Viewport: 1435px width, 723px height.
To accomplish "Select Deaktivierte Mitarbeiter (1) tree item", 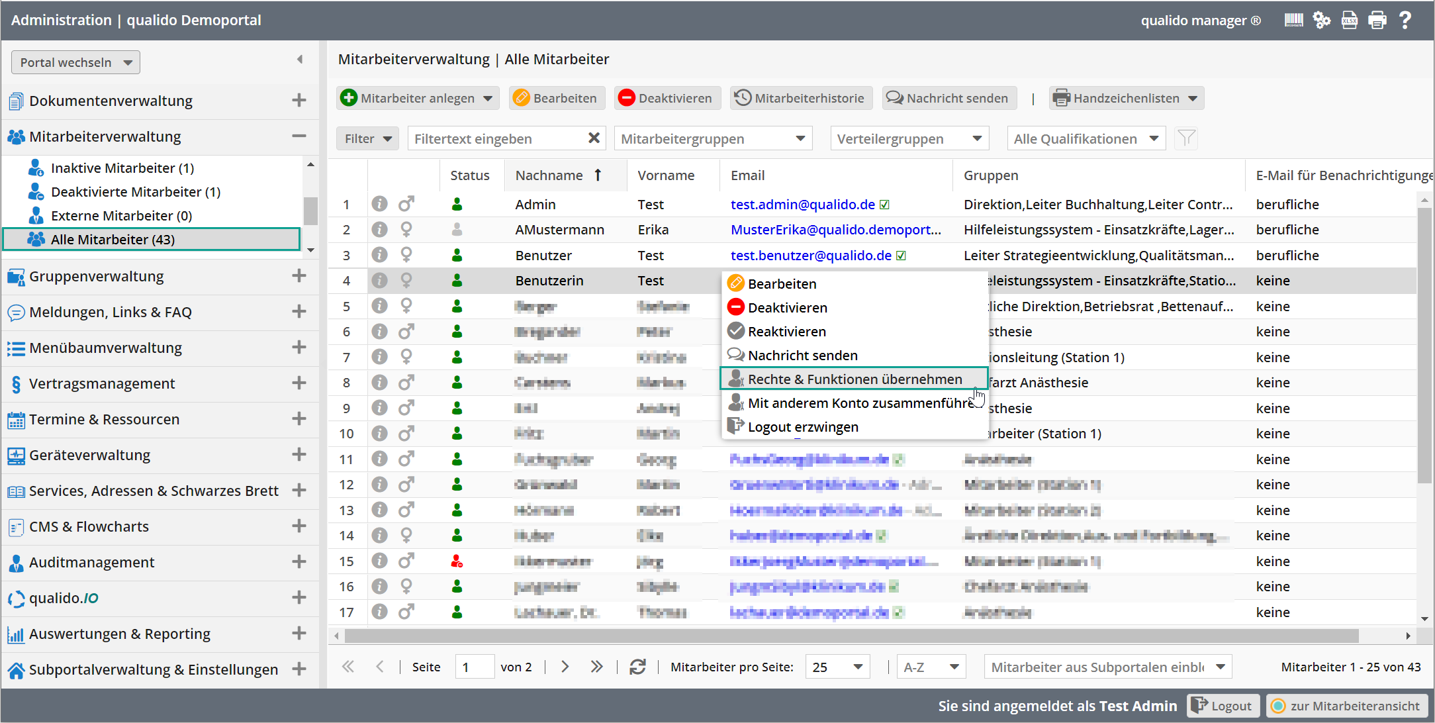I will 136,192.
